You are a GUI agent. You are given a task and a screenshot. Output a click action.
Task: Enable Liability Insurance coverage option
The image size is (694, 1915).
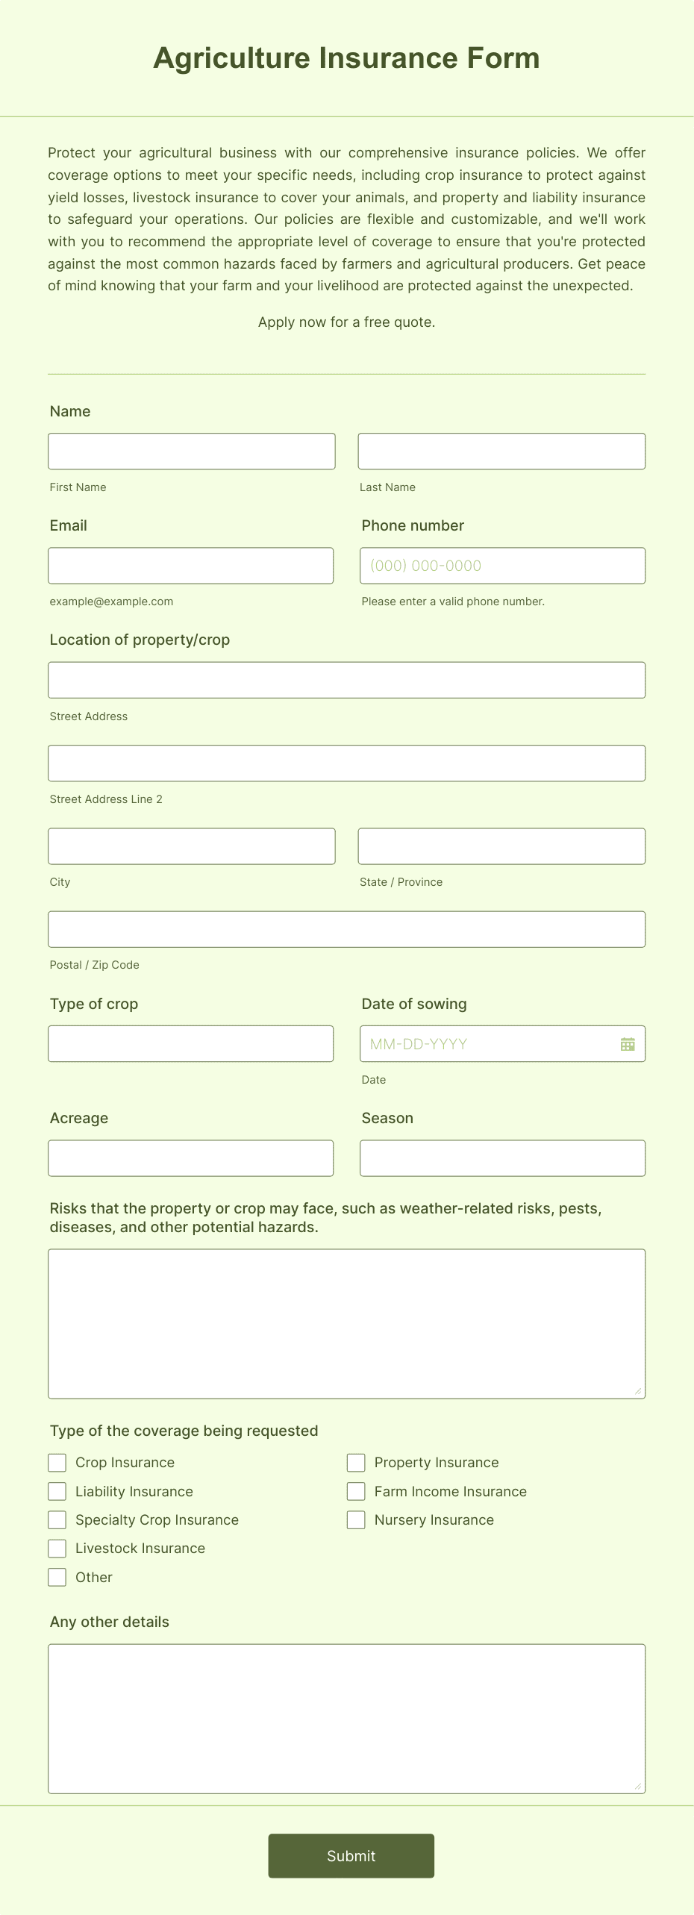pos(57,1491)
